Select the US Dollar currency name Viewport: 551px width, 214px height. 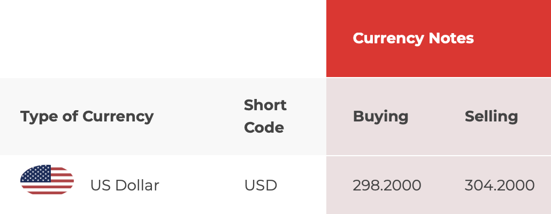125,185
